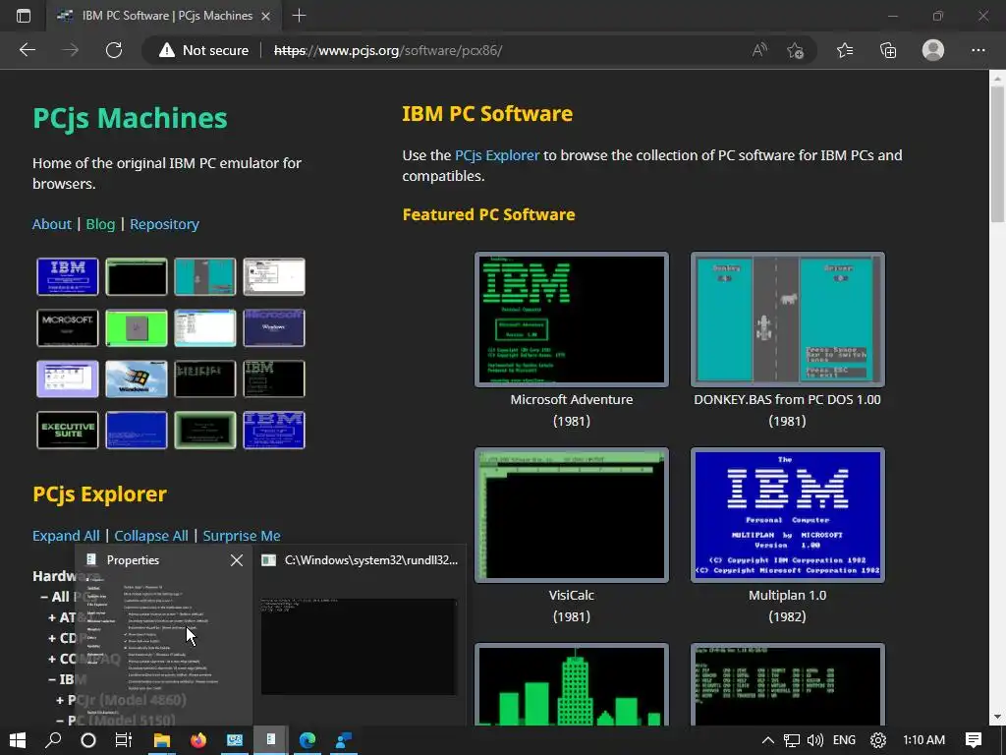Viewport: 1006px width, 755px height.
Task: Switch to the Properties window preview
Action: click(x=164, y=635)
